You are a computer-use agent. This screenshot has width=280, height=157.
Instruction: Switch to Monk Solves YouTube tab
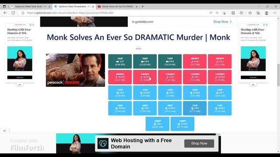click(118, 7)
